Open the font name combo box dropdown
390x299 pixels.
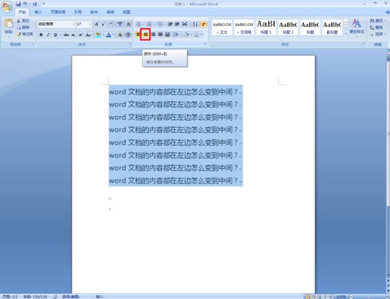pos(73,24)
